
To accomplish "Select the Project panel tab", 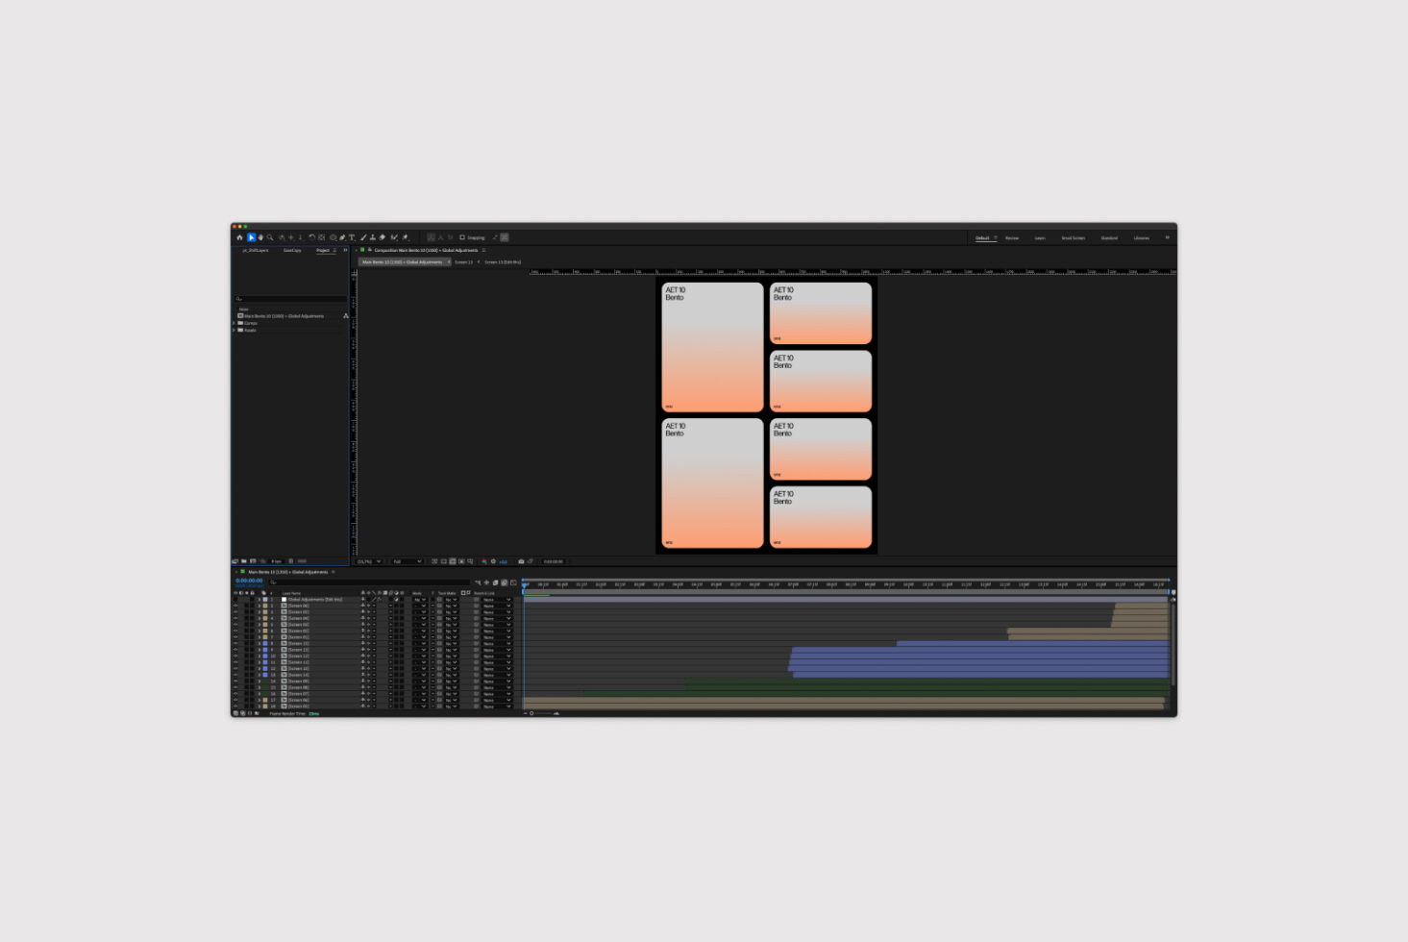I will point(323,250).
